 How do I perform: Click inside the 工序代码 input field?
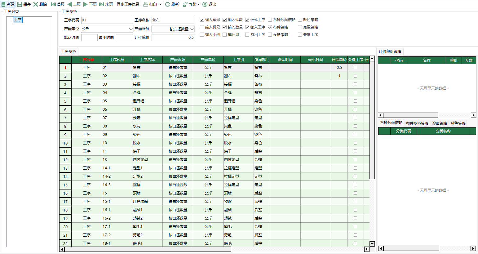coord(107,20)
